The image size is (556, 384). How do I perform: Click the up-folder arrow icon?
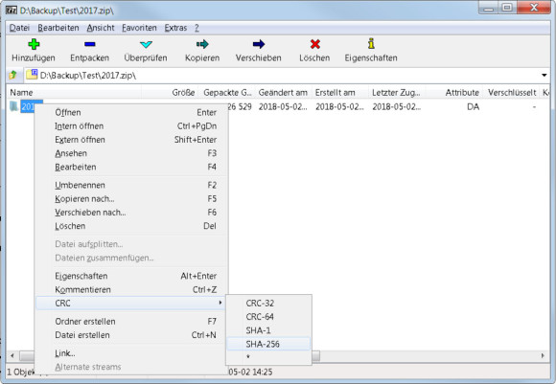click(x=13, y=75)
